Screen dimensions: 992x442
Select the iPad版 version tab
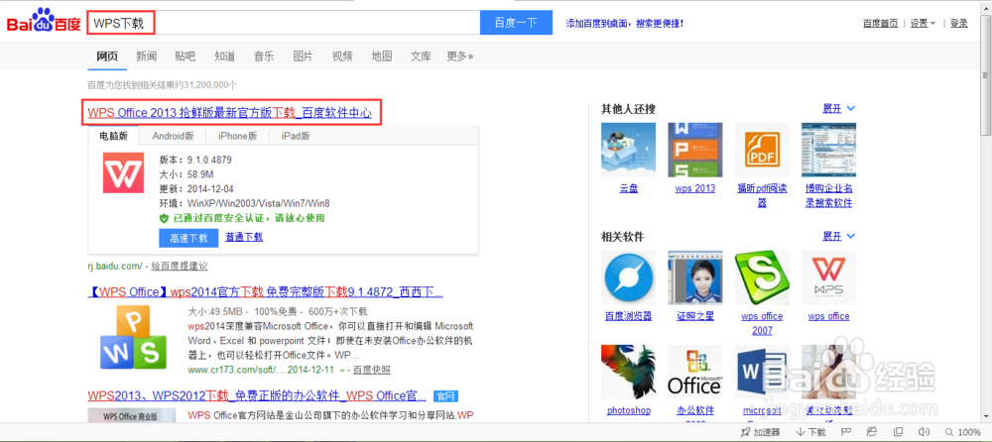296,136
